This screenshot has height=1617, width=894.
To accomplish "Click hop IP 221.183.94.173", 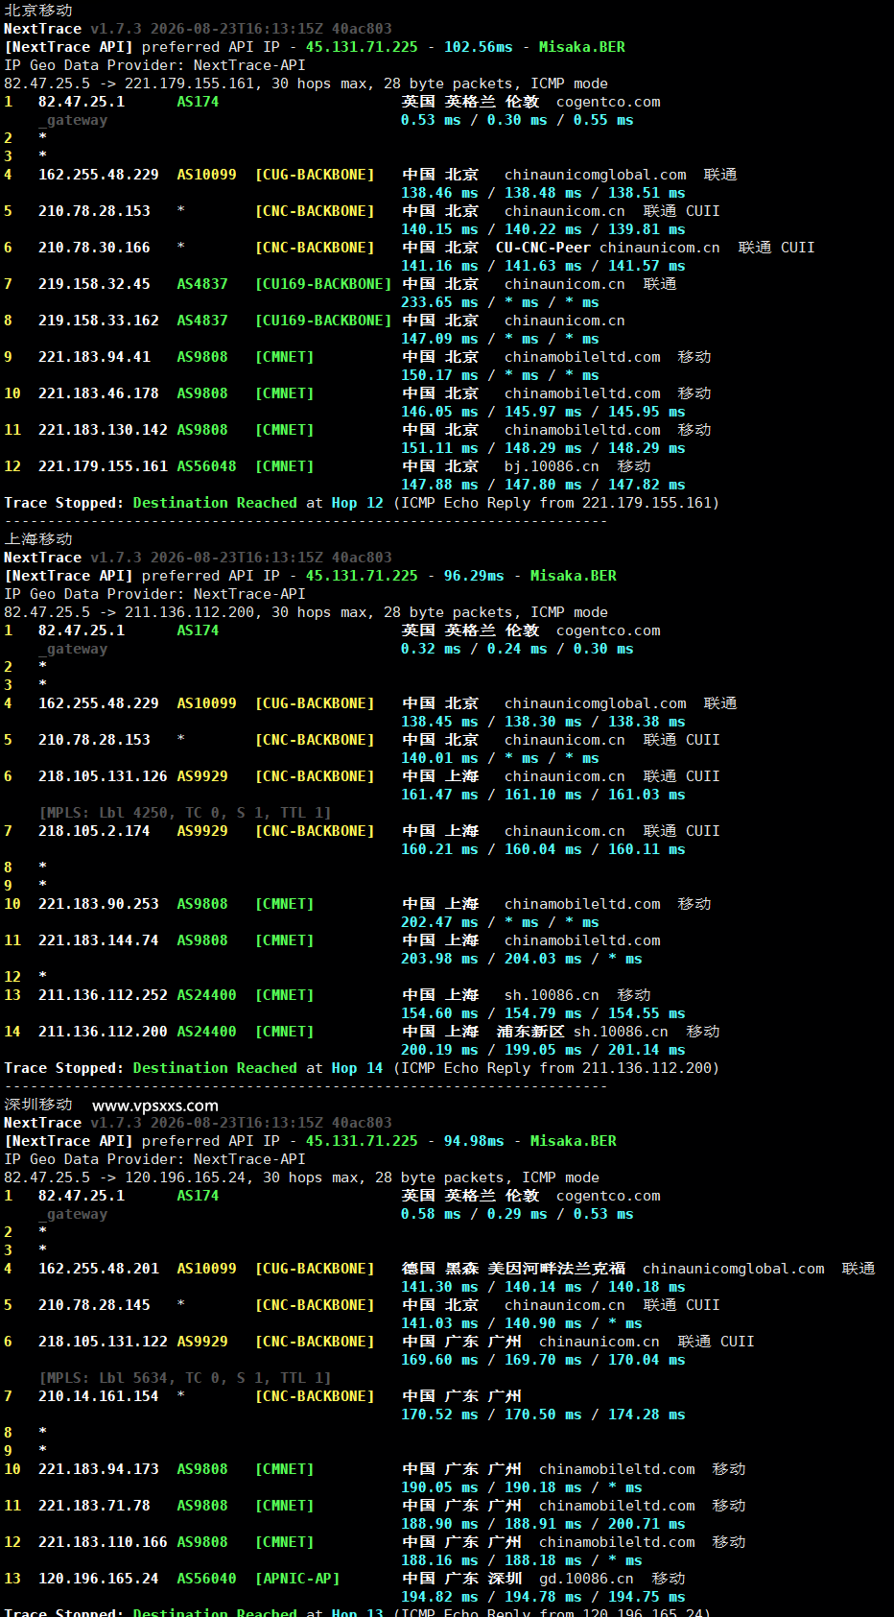I will pos(99,1469).
